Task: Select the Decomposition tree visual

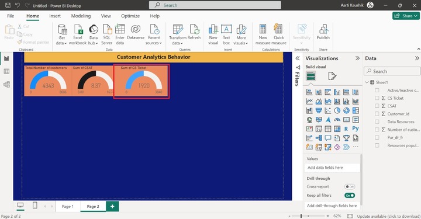Action: pos(319,138)
